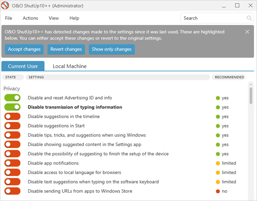The height and width of the screenshot is (201, 257).
Task: Enable Disable access to local language for browsers
Action: pyautogui.click(x=12, y=172)
